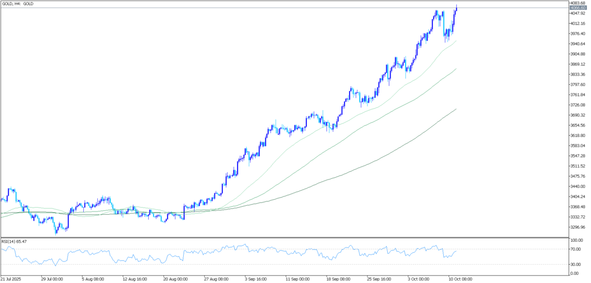Click the RSI(14) 65.47 indicator label
Viewport: 591px width, 283px height.
click(14, 242)
